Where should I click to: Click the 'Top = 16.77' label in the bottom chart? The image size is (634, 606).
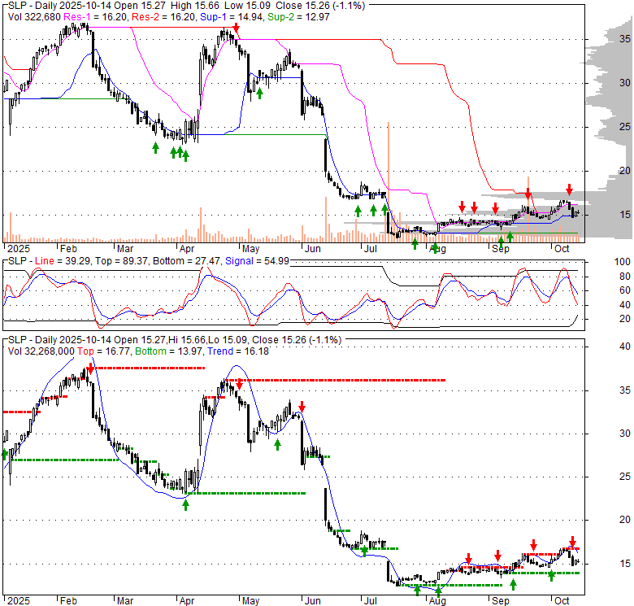click(x=104, y=351)
